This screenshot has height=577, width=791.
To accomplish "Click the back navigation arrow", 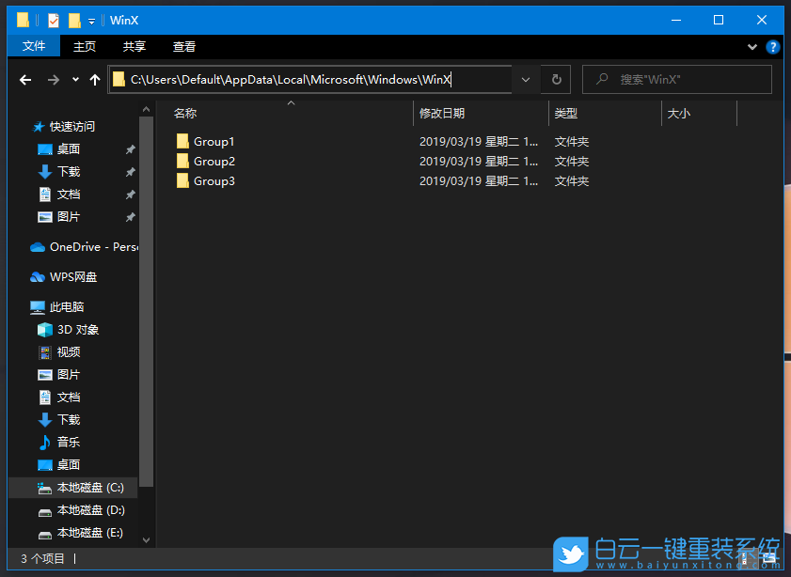I will (24, 79).
